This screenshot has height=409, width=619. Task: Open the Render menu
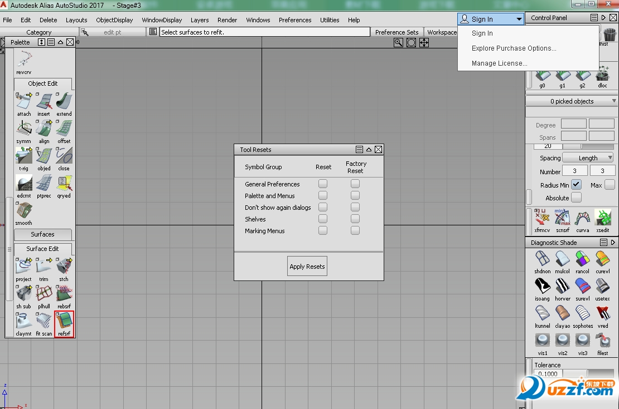click(x=227, y=19)
